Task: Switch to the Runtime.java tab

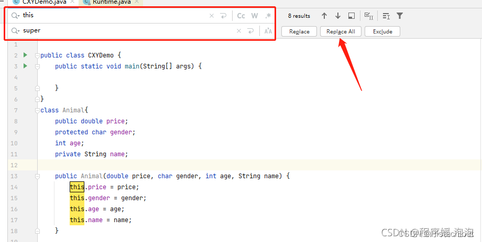Action: click(x=111, y=2)
